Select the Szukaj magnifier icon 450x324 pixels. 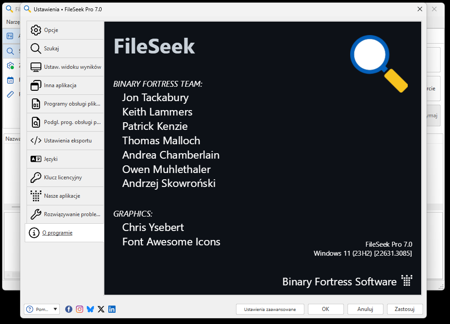pyautogui.click(x=36, y=49)
